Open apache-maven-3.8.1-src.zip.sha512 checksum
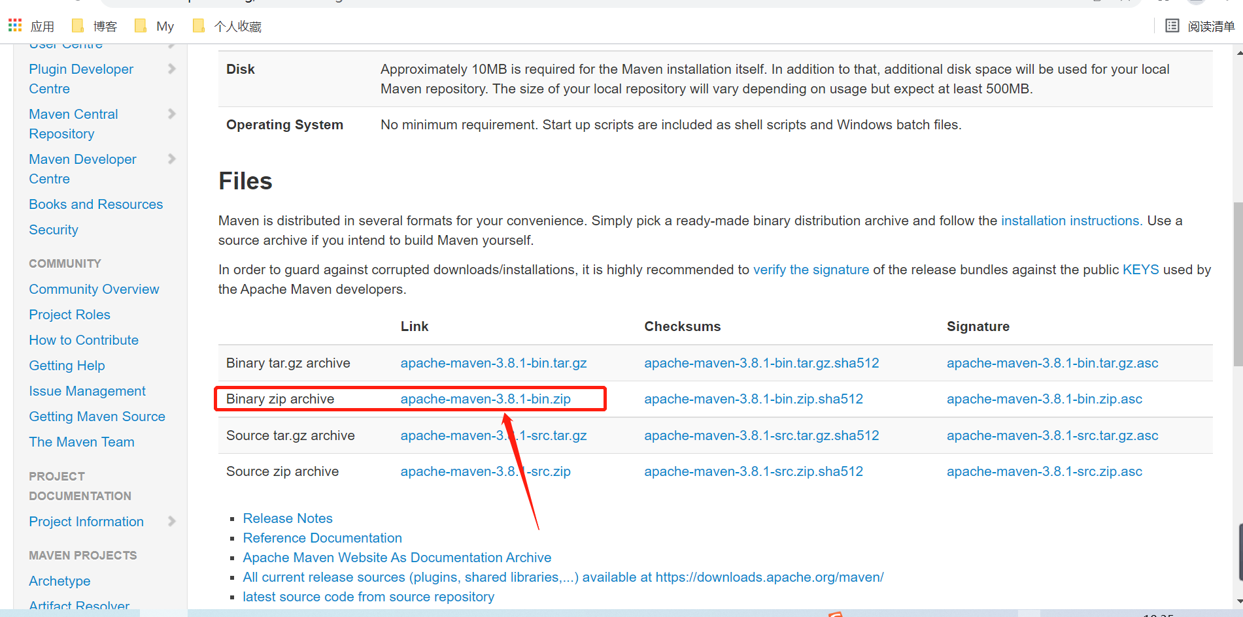Image resolution: width=1243 pixels, height=617 pixels. 754,471
